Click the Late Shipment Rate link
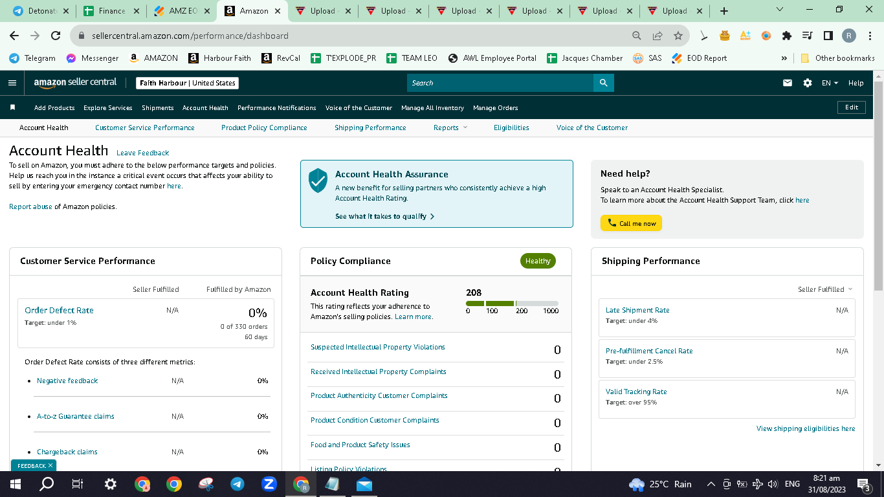The height and width of the screenshot is (497, 884). point(637,310)
